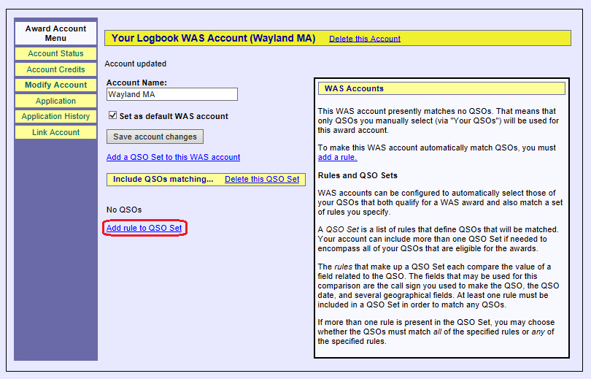Select Modify Account in the menu

pos(55,85)
